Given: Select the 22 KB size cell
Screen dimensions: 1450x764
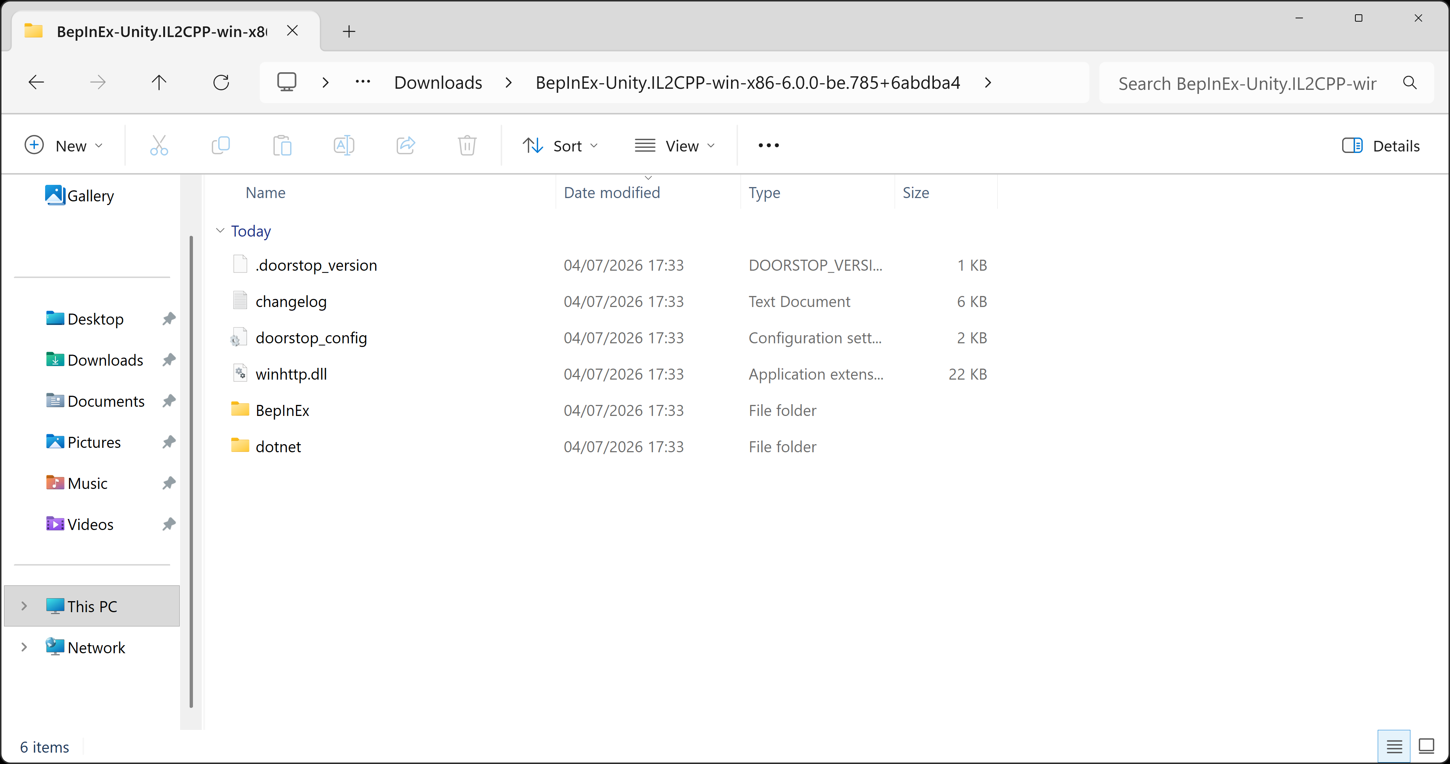Looking at the screenshot, I should click(968, 374).
